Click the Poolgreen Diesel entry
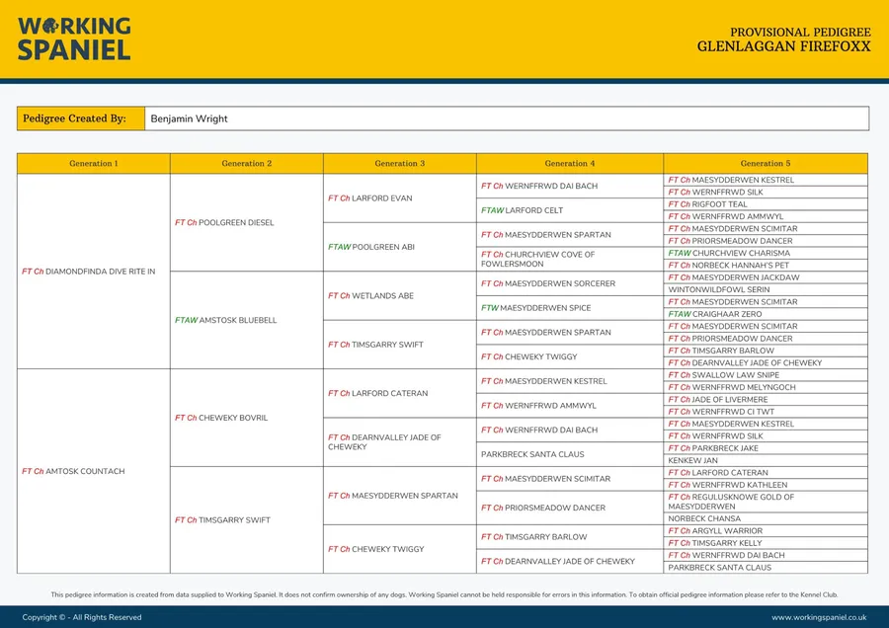Screen dimensions: 889x628 [x=224, y=223]
